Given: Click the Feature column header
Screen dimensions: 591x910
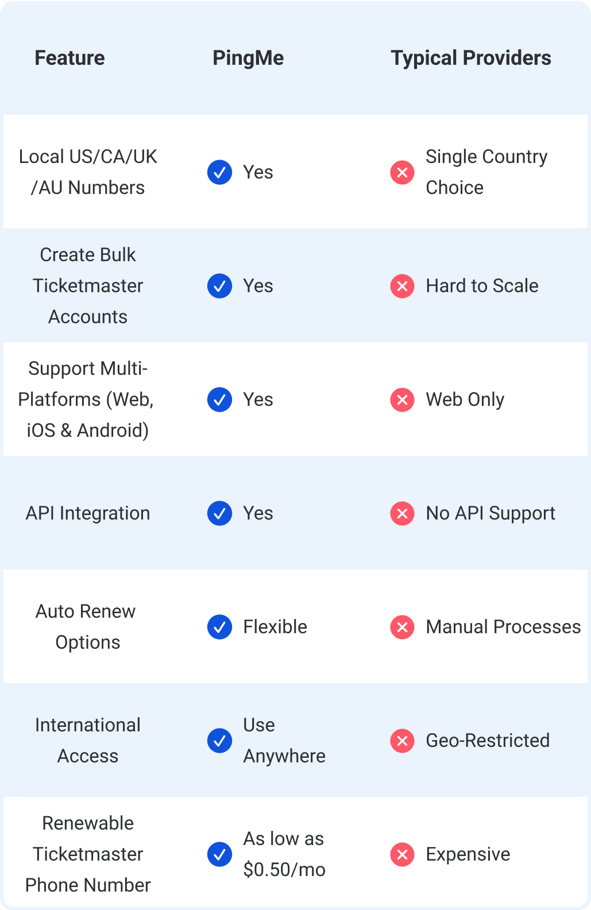Looking at the screenshot, I should [x=70, y=58].
